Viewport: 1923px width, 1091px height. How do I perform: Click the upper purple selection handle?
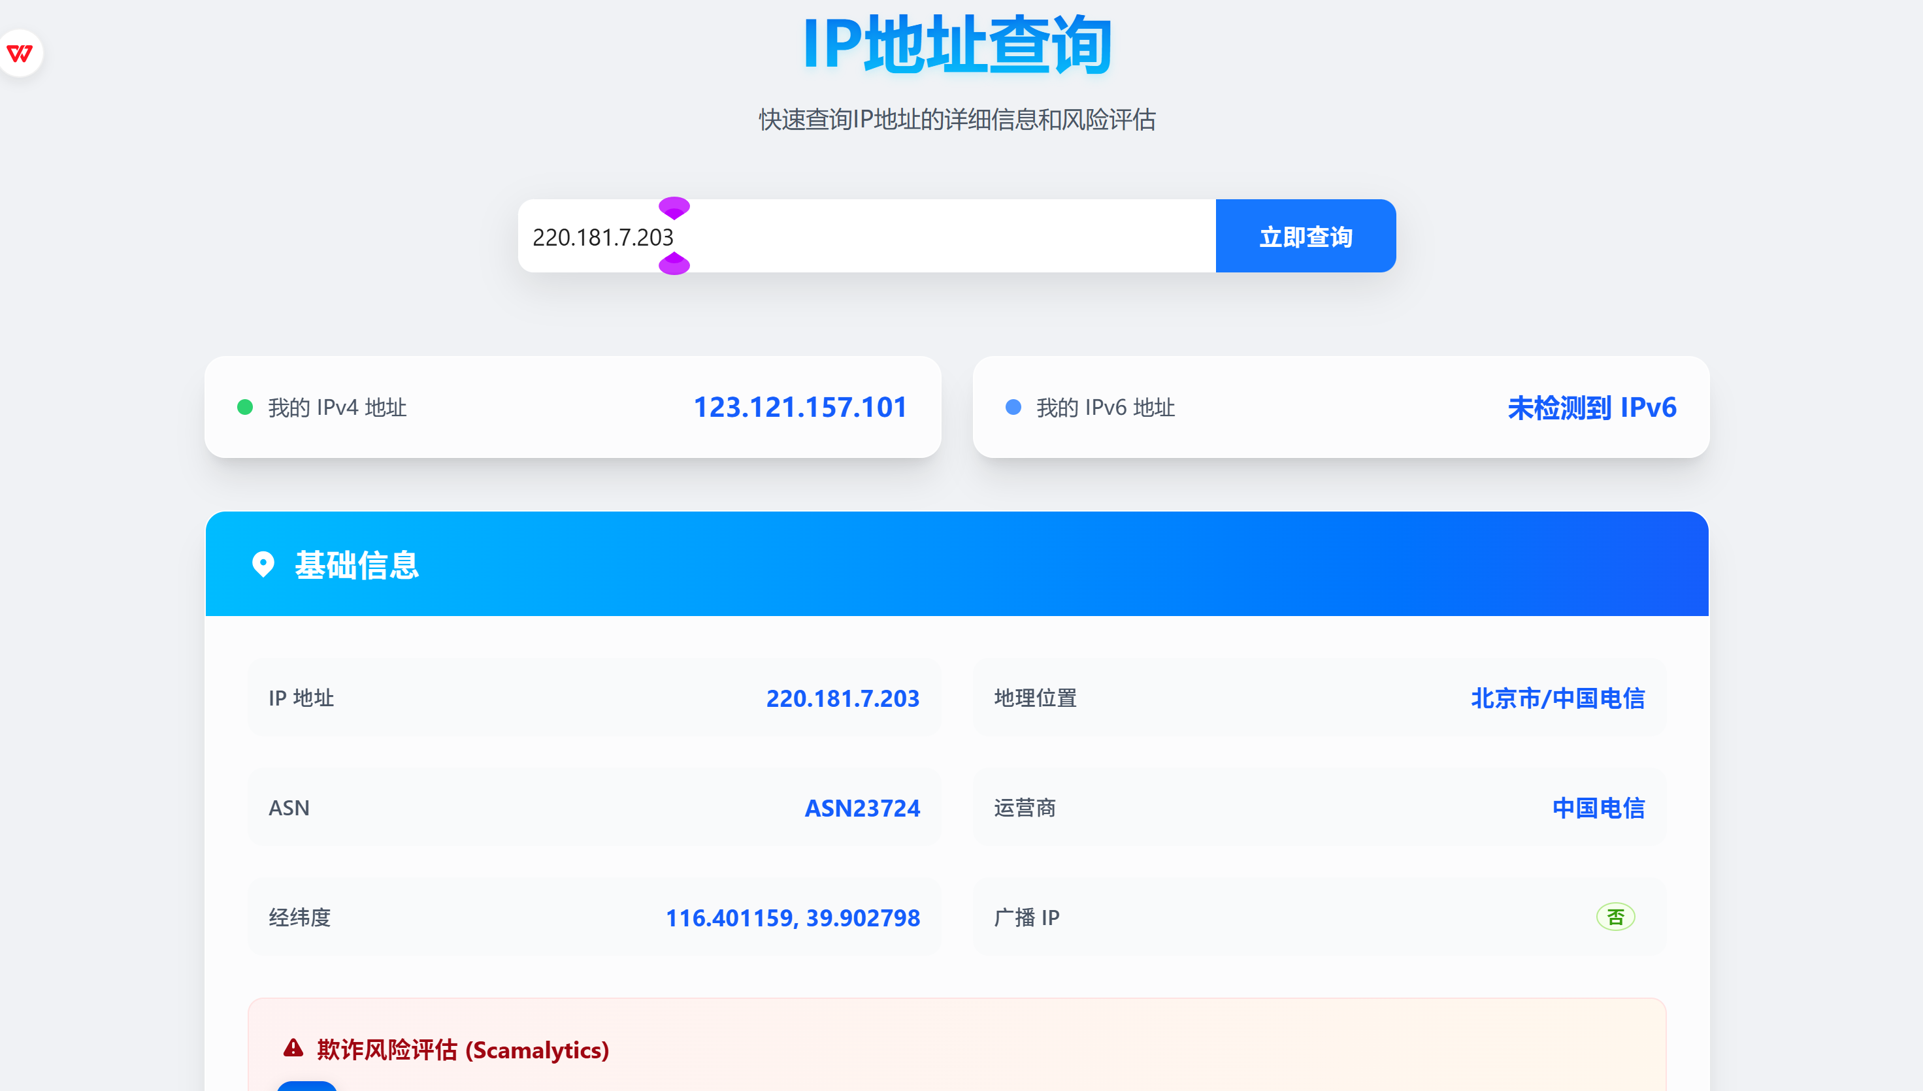pyautogui.click(x=674, y=207)
